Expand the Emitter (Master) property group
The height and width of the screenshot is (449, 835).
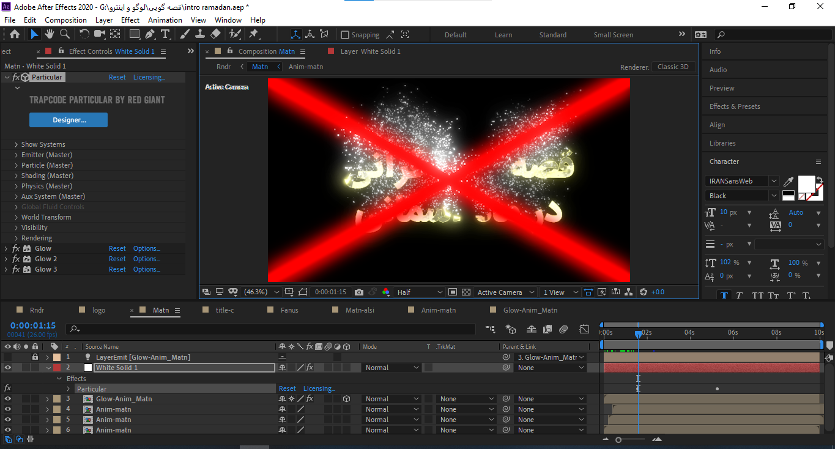(17, 155)
